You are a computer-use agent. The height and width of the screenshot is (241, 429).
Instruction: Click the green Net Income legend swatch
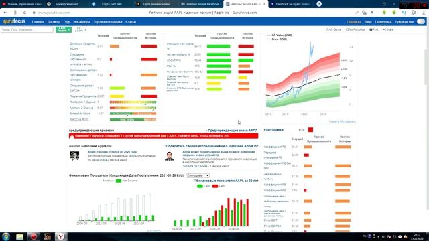click(119, 181)
